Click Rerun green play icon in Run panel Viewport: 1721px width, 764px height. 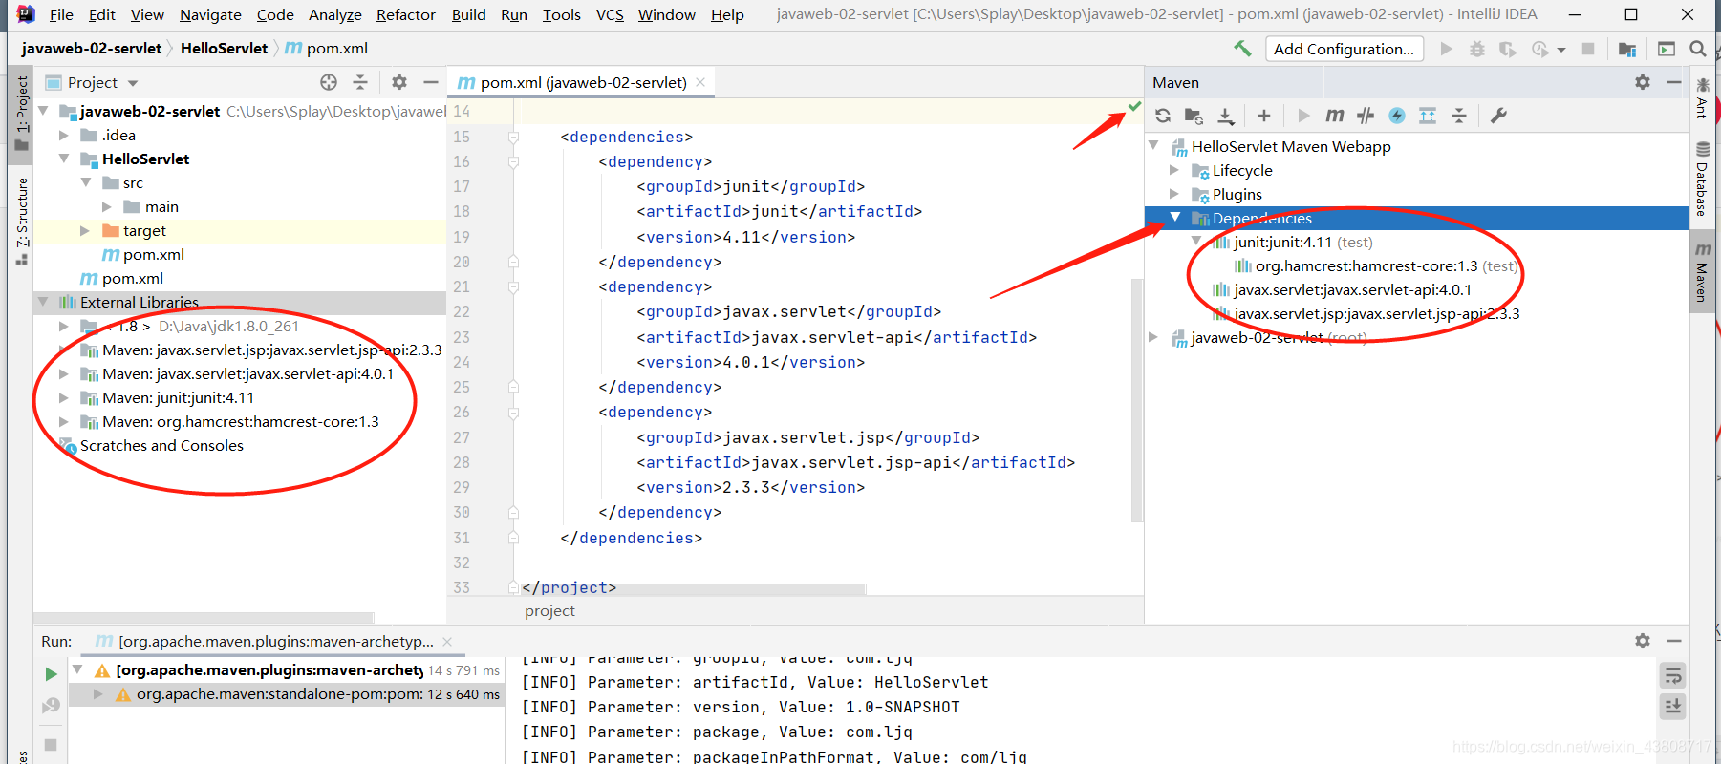click(51, 674)
